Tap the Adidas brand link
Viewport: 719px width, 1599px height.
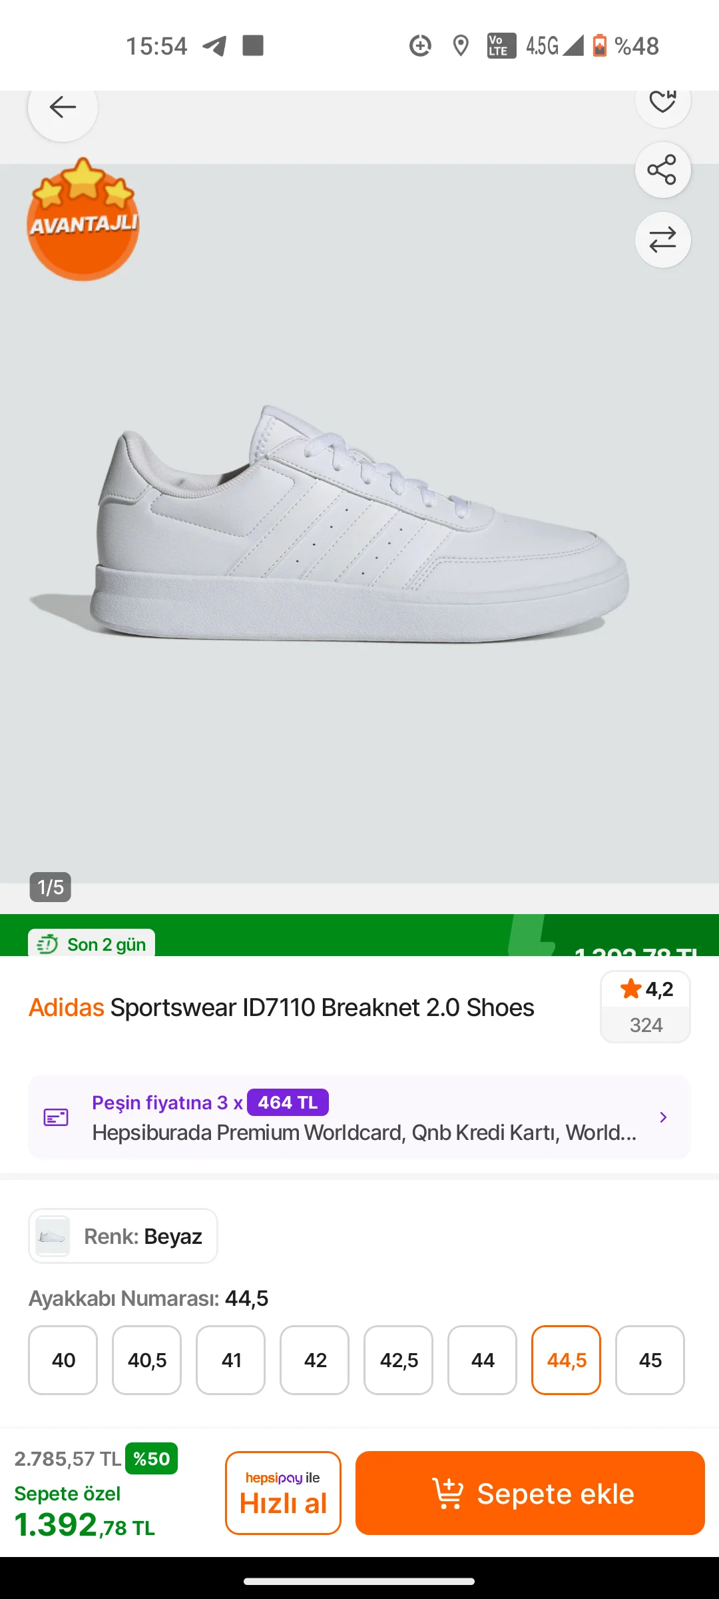[x=67, y=1007]
